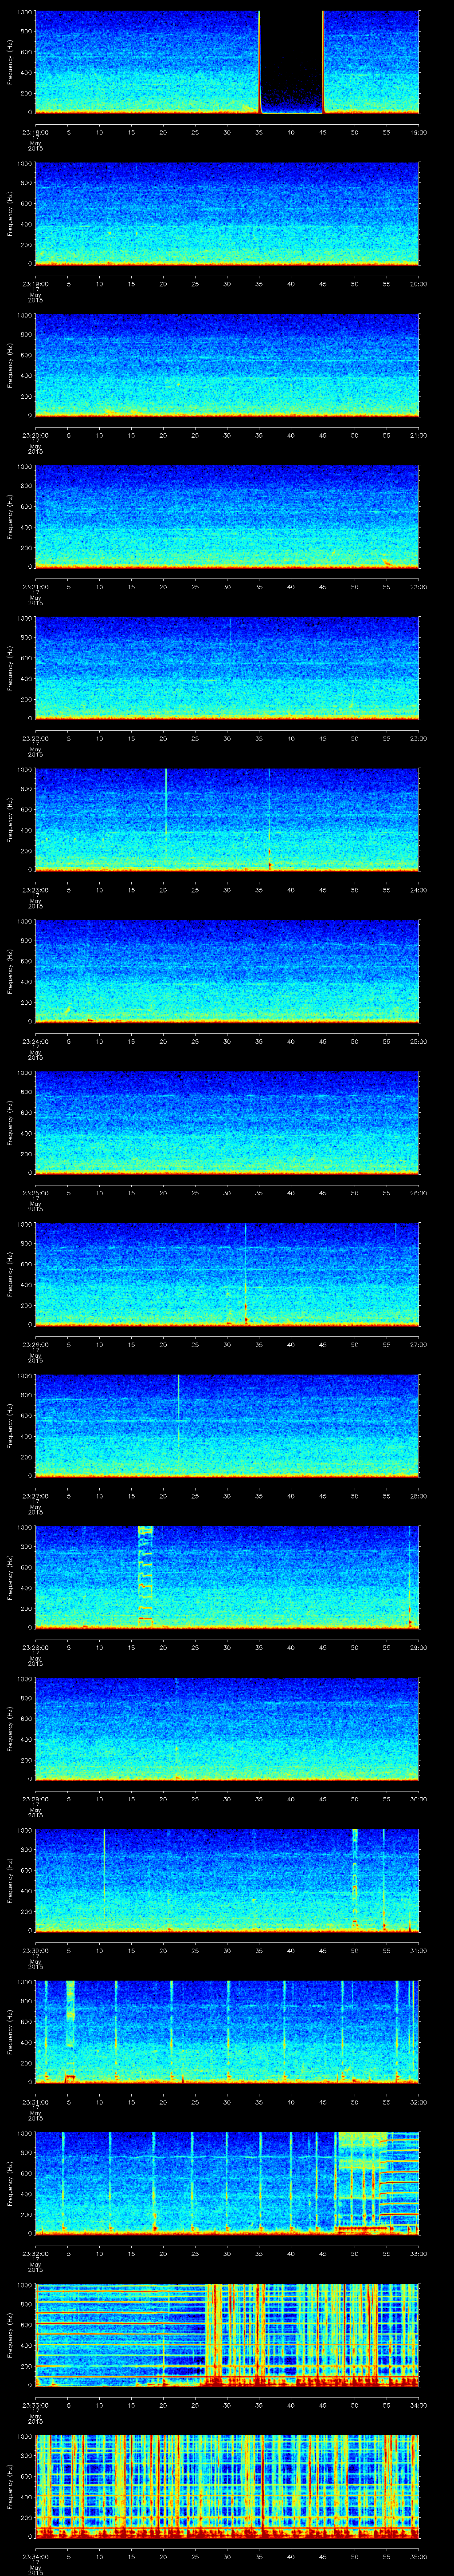Click the 23:24:00 start time label
This screenshot has height=2576, width=454.
coord(35,1041)
